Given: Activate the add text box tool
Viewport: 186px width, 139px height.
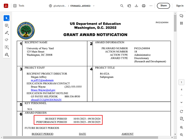Looking at the screenshot, I should coord(6,47).
